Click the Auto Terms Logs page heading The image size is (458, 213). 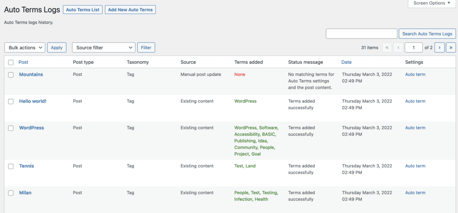click(x=32, y=10)
